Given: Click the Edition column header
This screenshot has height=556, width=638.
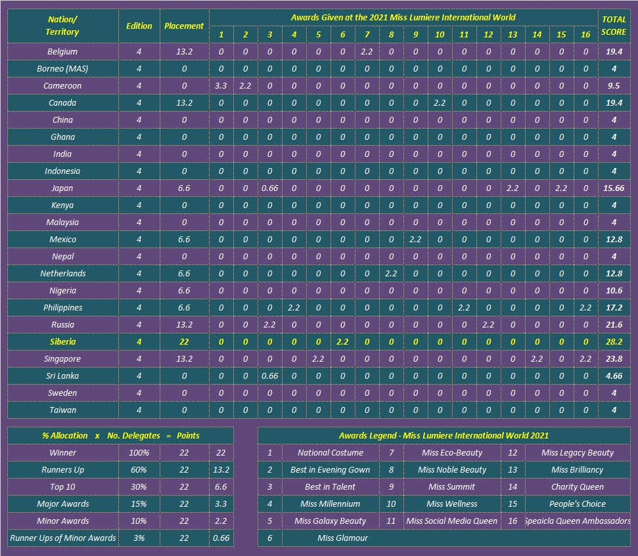Looking at the screenshot, I should (x=139, y=26).
